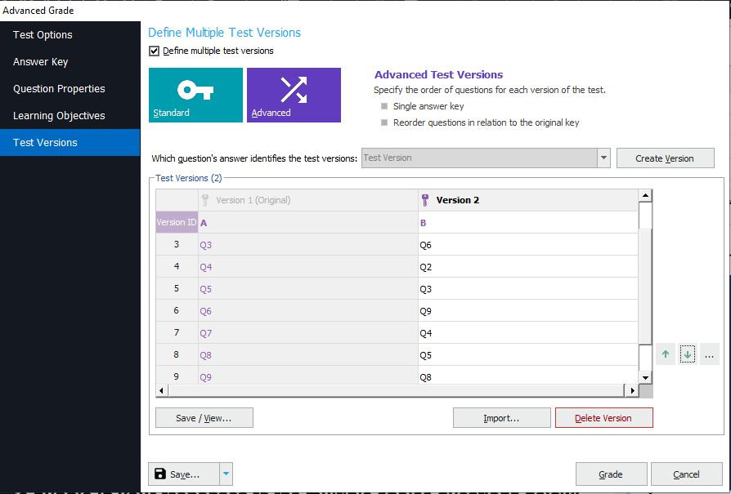Expand the Test Version combo box arrow
This screenshot has height=494, width=731.
coord(603,158)
